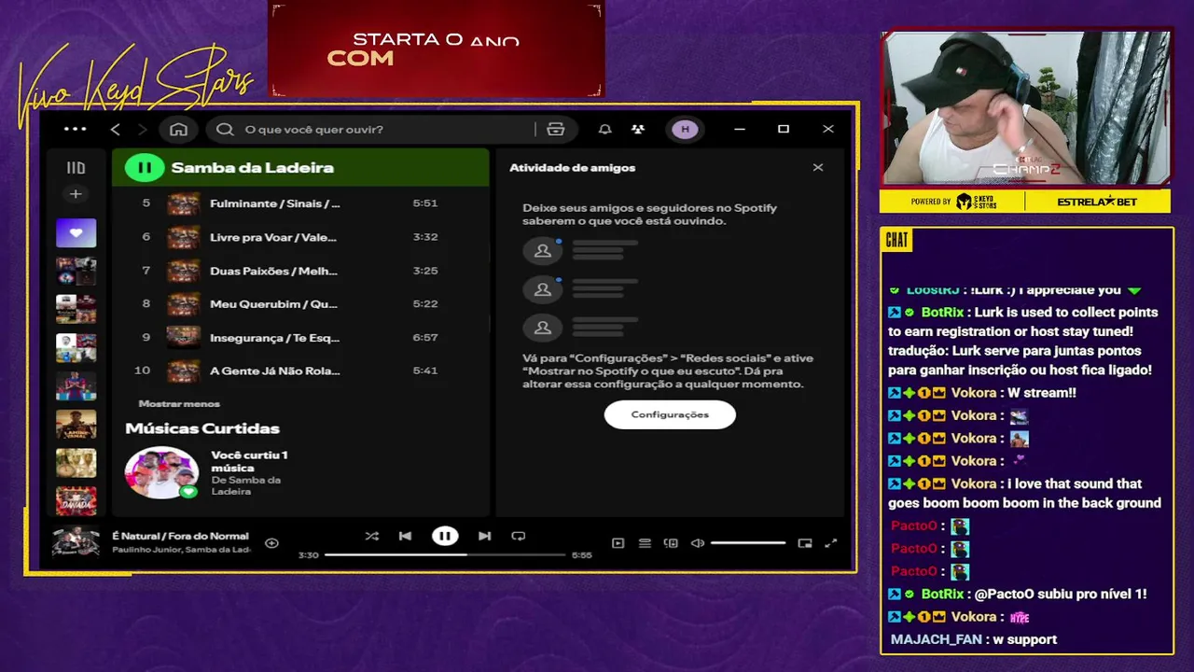Image resolution: width=1194 pixels, height=672 pixels.
Task: Open the Now Playing view icon
Action: (618, 543)
